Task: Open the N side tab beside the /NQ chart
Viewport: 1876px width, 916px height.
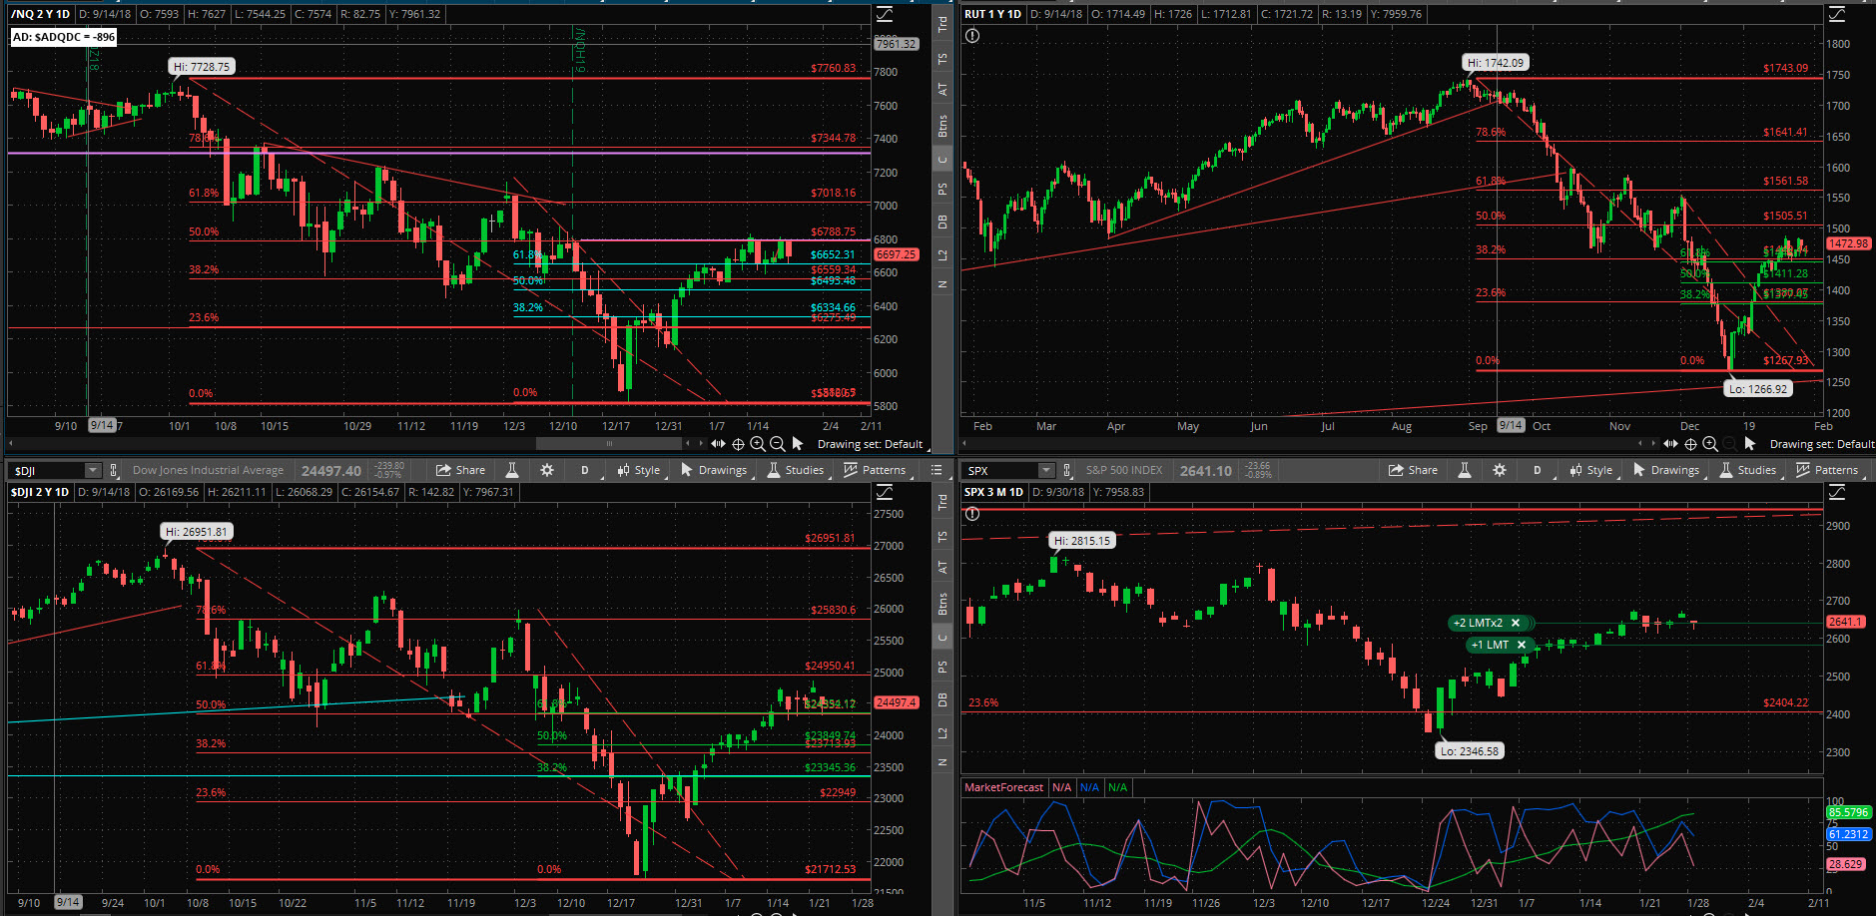Action: [942, 284]
